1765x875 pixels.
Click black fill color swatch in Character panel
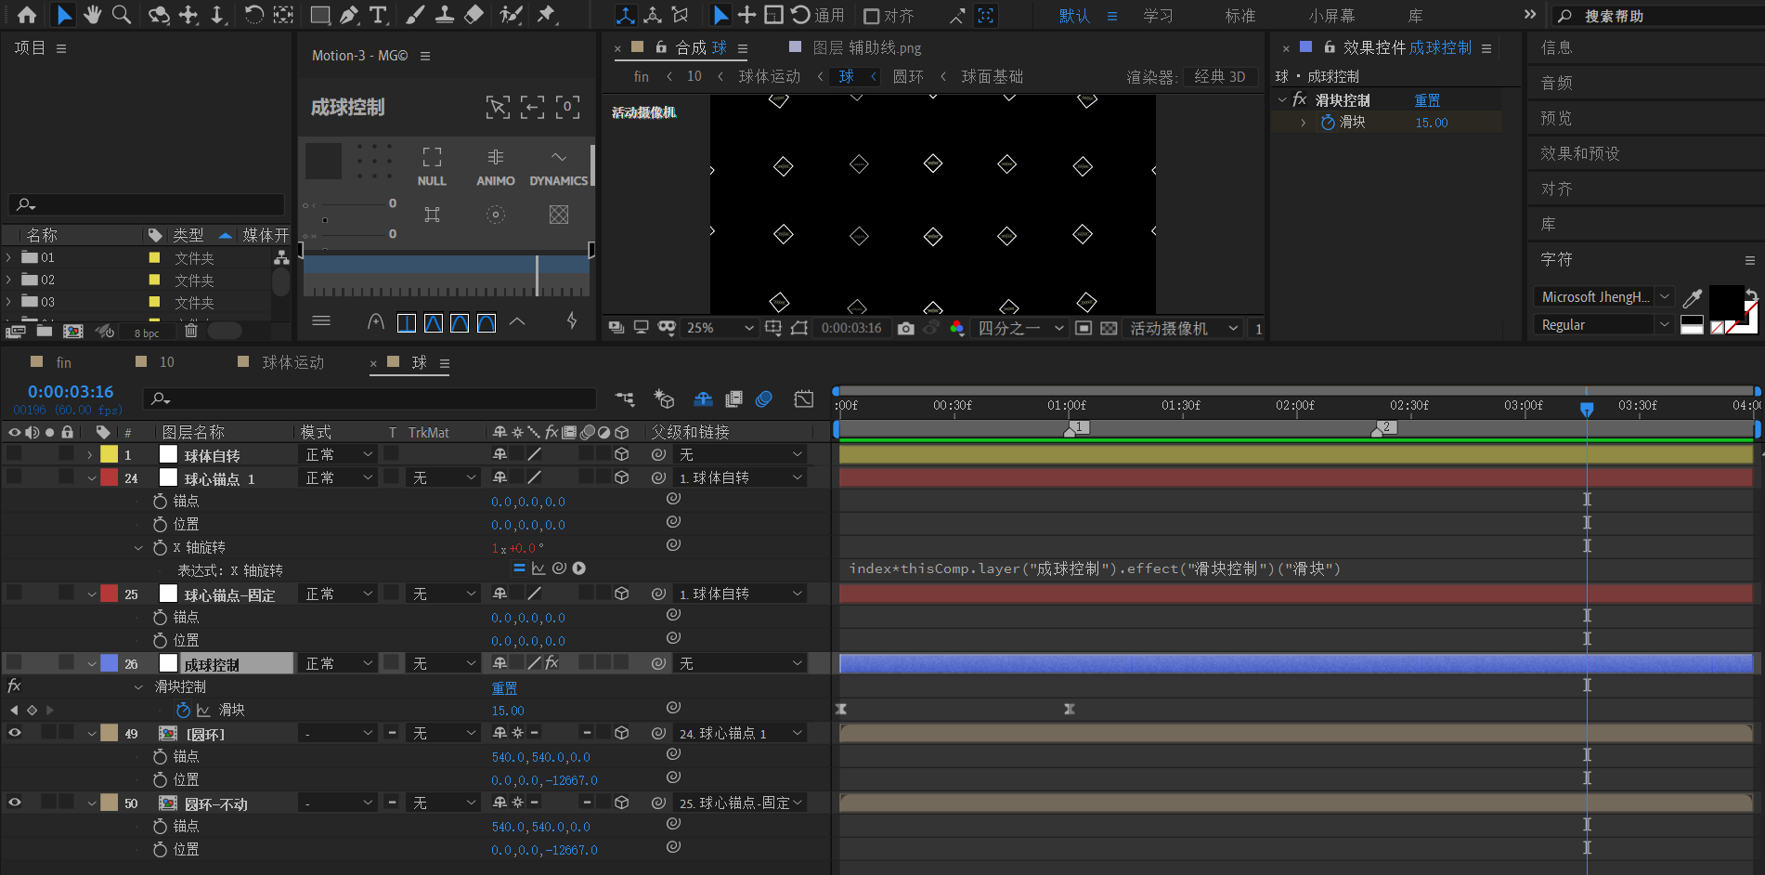1726,303
